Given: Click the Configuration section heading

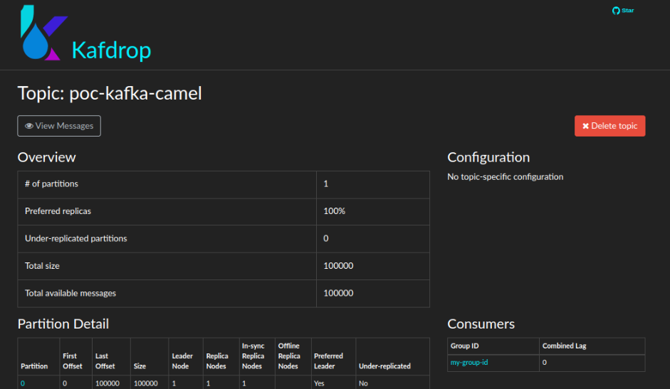Looking at the screenshot, I should pyautogui.click(x=488, y=158).
